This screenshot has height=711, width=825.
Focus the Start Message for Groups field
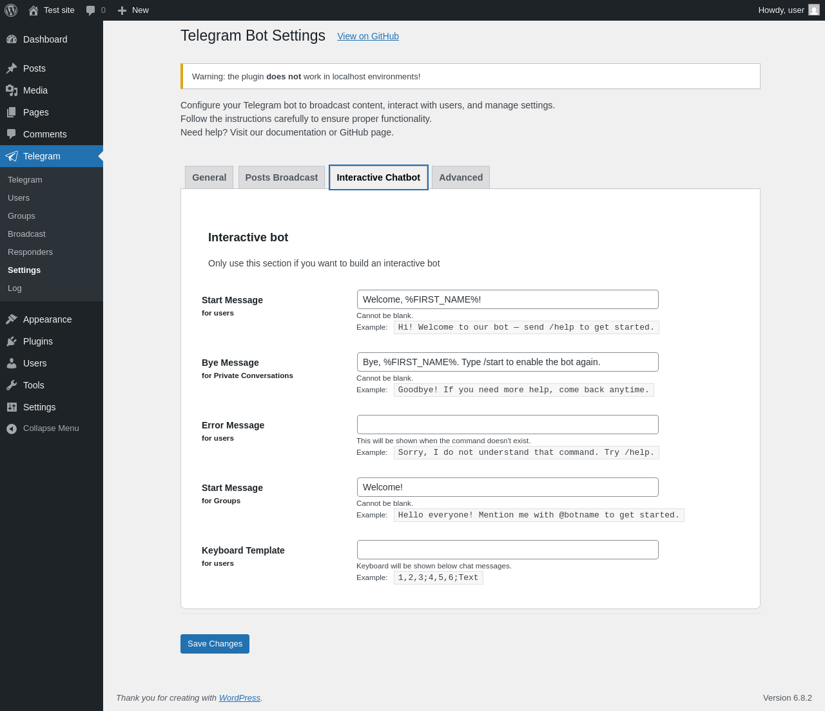508,487
